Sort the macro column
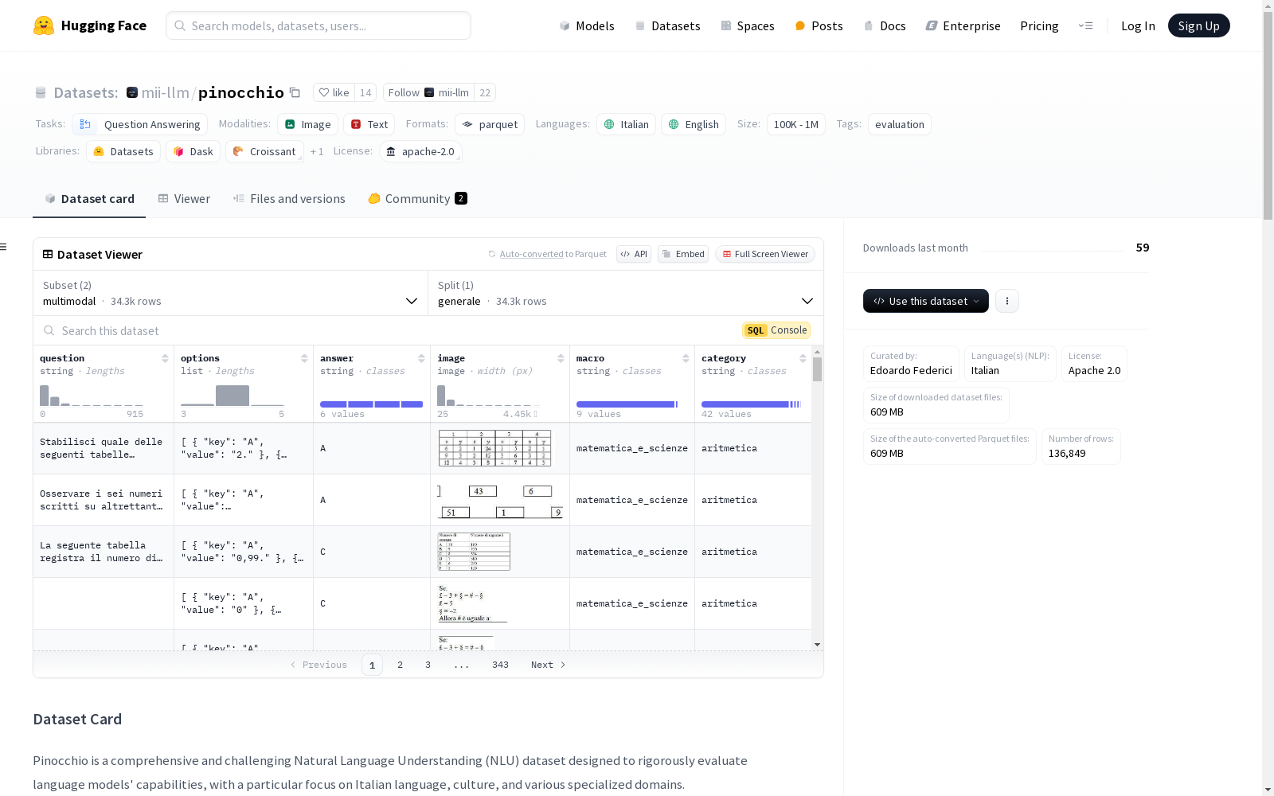Viewport: 1274px width, 796px height. [x=686, y=358]
